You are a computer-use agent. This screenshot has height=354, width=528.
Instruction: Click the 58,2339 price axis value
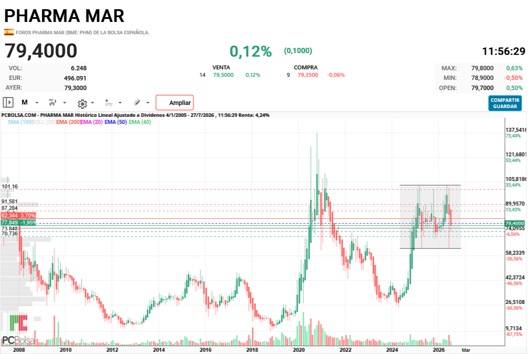click(516, 253)
